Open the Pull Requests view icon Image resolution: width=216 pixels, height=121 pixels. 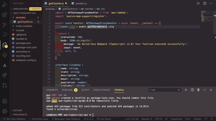[x=4, y=85]
